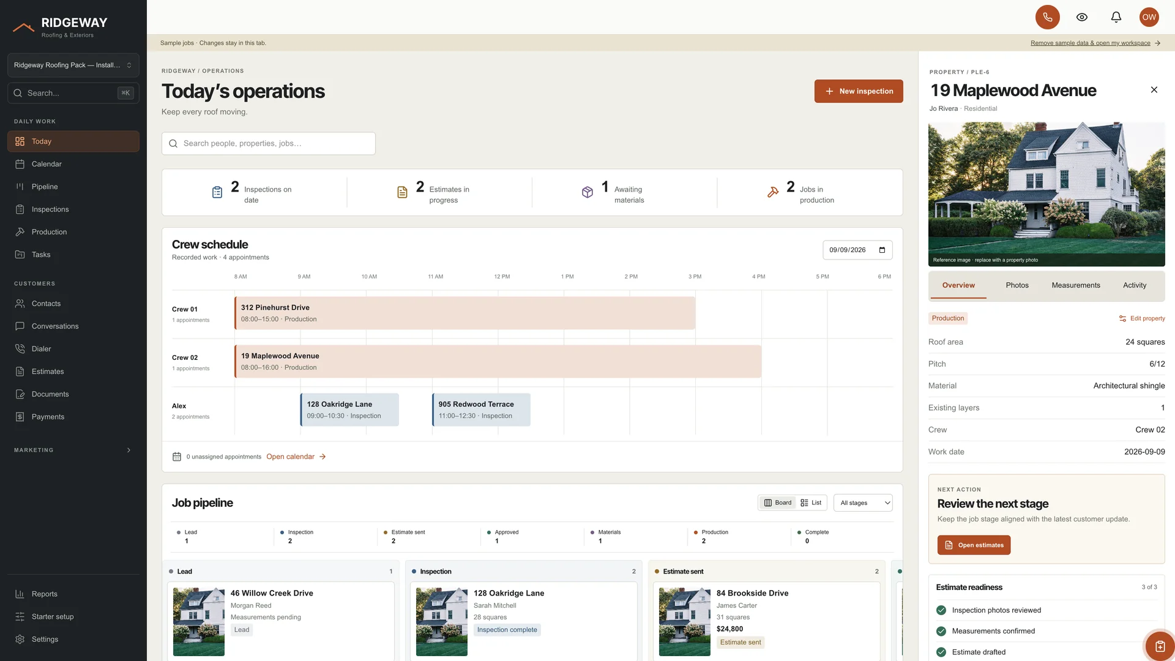Click Edit property link
The height and width of the screenshot is (661, 1175).
click(x=1142, y=318)
